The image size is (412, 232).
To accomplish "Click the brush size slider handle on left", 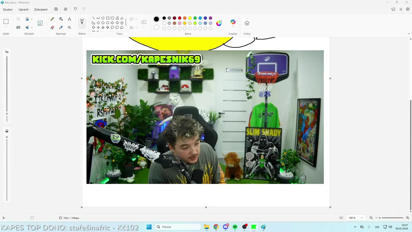I will pos(7,114).
